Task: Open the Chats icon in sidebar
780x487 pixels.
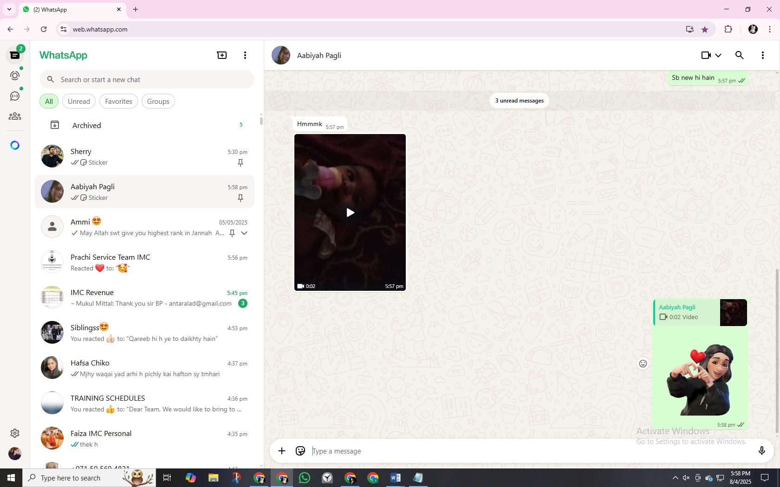Action: pyautogui.click(x=15, y=55)
